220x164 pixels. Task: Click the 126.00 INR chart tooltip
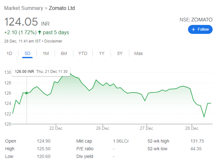41,72
